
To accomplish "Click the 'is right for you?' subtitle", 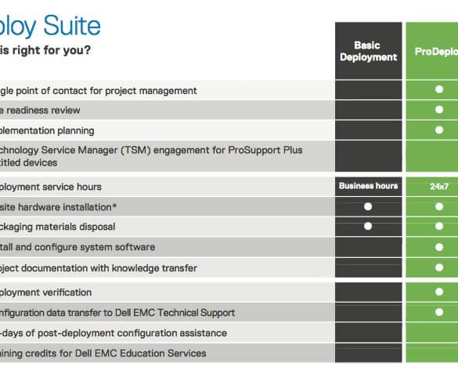I will 45,50.
